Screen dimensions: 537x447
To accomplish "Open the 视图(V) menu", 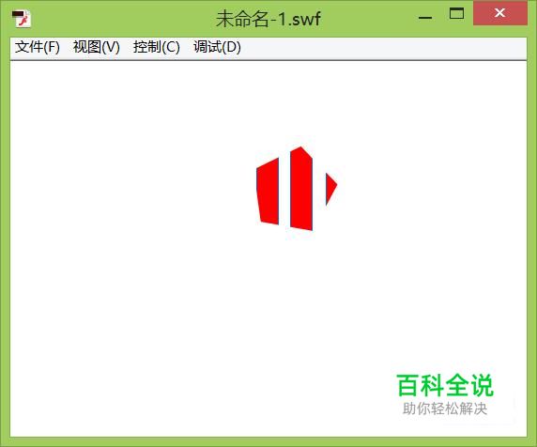I will pos(97,47).
